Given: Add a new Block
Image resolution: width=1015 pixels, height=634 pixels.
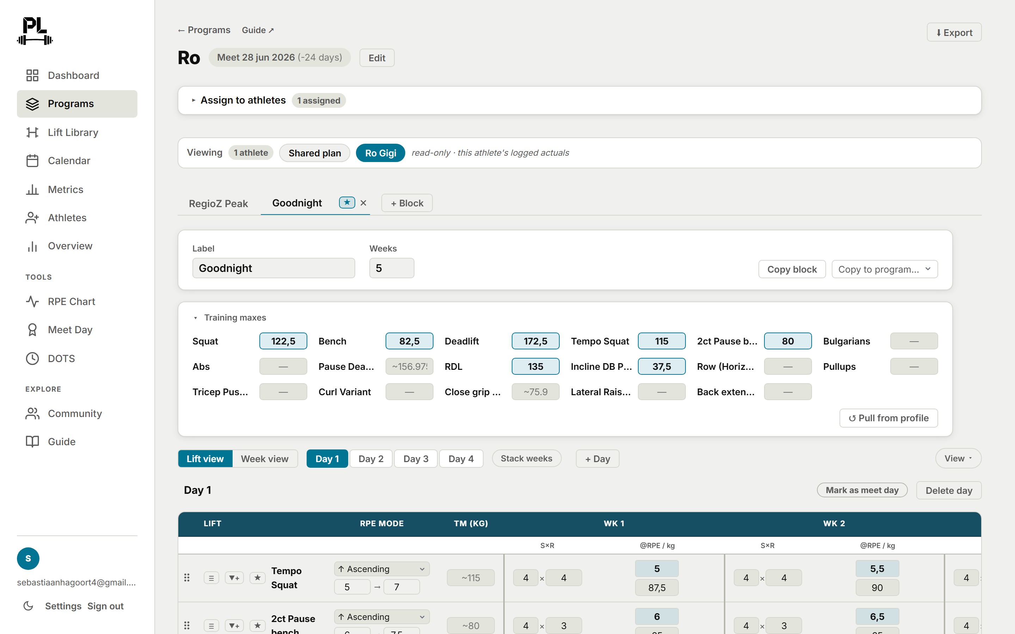Looking at the screenshot, I should [x=407, y=203].
